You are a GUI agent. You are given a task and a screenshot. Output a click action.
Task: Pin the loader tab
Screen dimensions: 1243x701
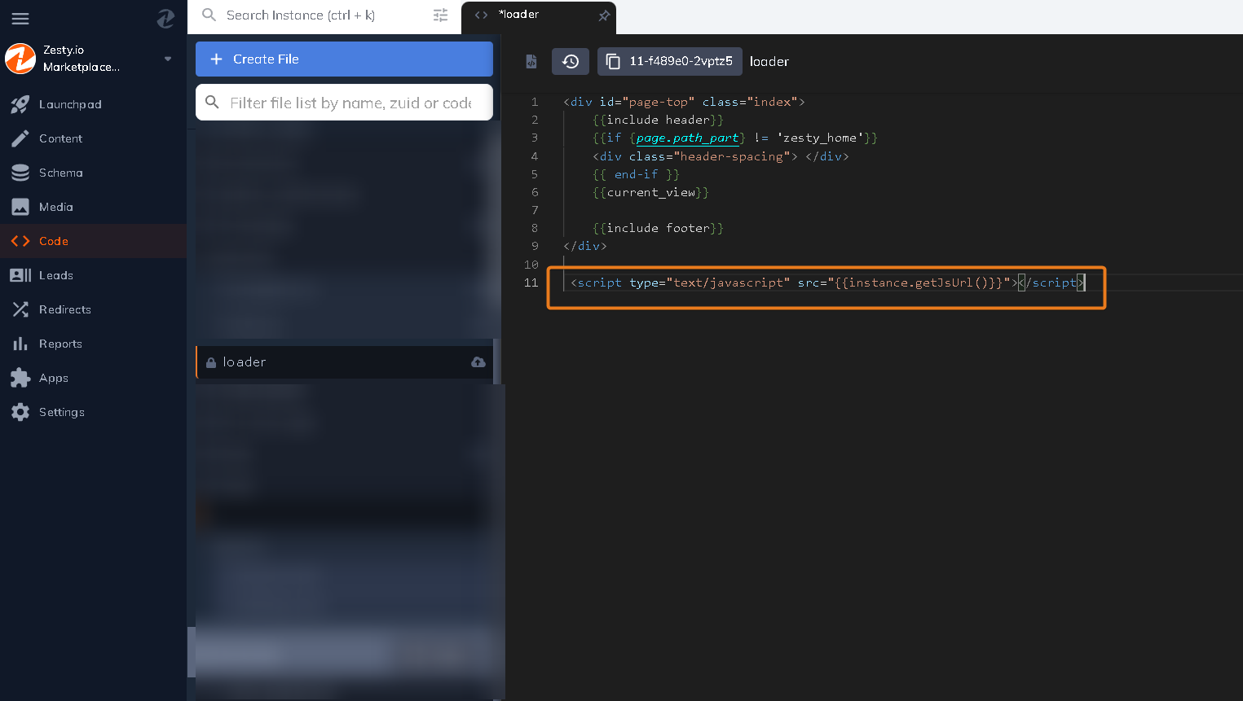tap(604, 15)
